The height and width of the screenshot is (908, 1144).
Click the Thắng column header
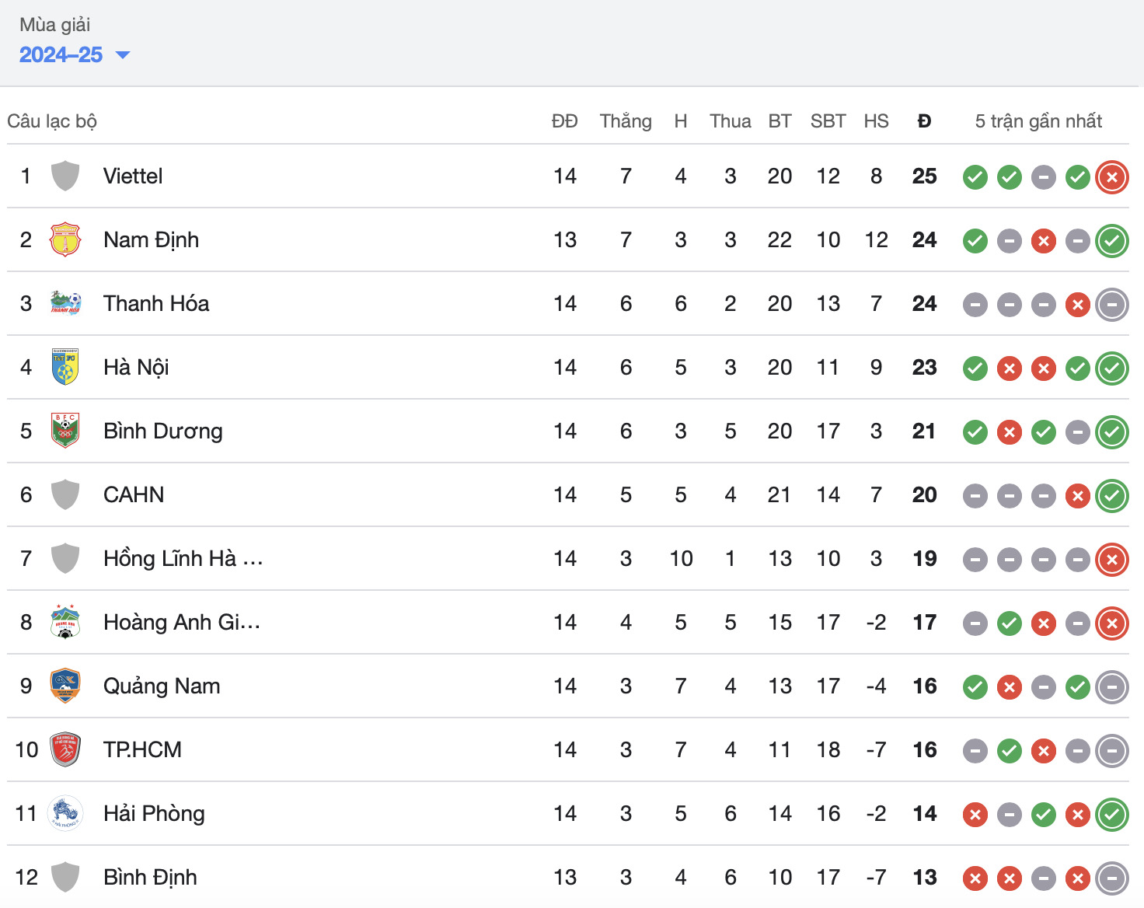625,121
